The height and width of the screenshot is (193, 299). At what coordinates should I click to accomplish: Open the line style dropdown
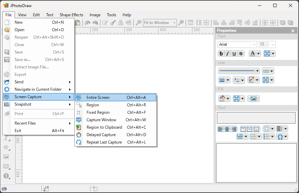(239, 71)
